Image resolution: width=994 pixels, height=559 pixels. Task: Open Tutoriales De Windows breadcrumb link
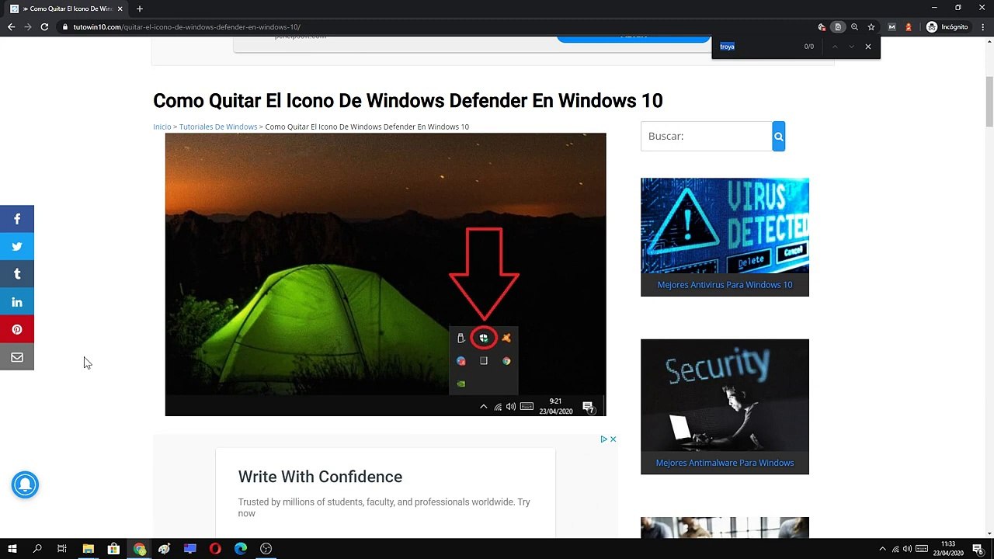[218, 127]
